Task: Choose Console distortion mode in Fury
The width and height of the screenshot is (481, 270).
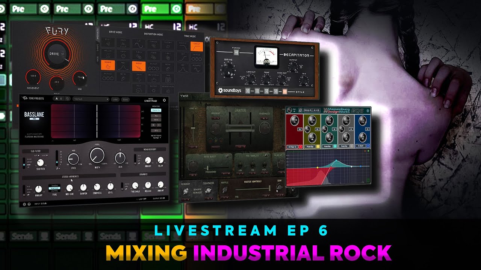Action: [x=154, y=44]
